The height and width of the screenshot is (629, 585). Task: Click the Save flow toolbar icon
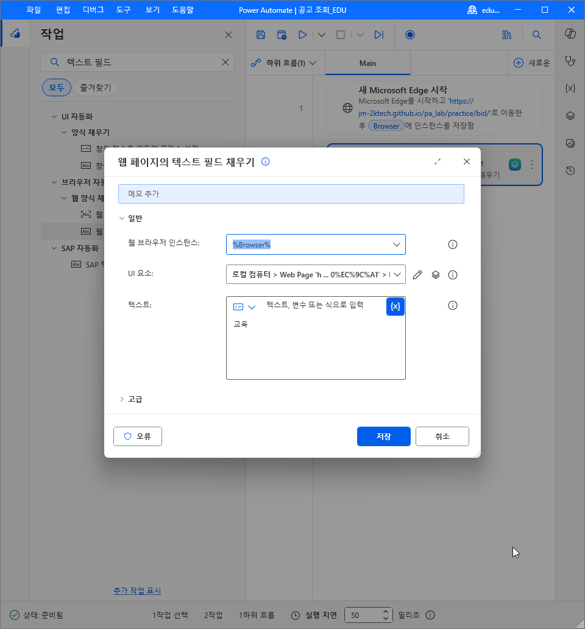(x=261, y=35)
